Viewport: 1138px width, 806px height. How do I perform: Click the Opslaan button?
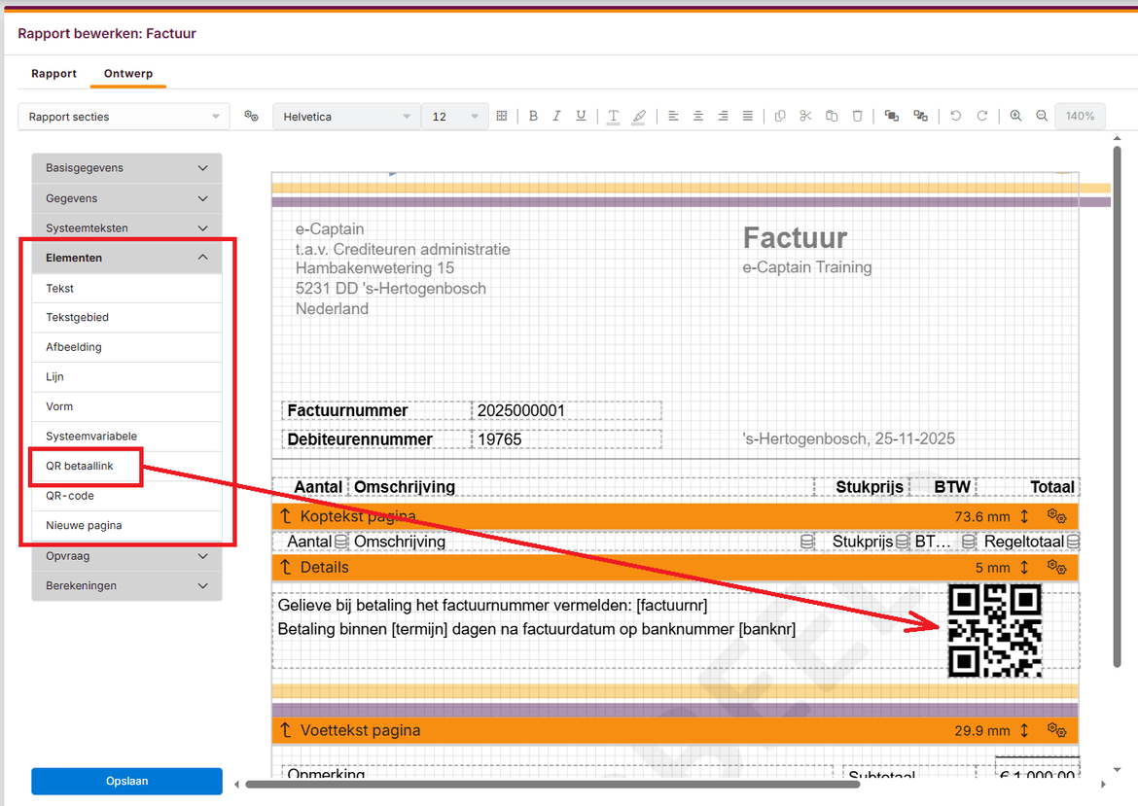click(x=126, y=782)
